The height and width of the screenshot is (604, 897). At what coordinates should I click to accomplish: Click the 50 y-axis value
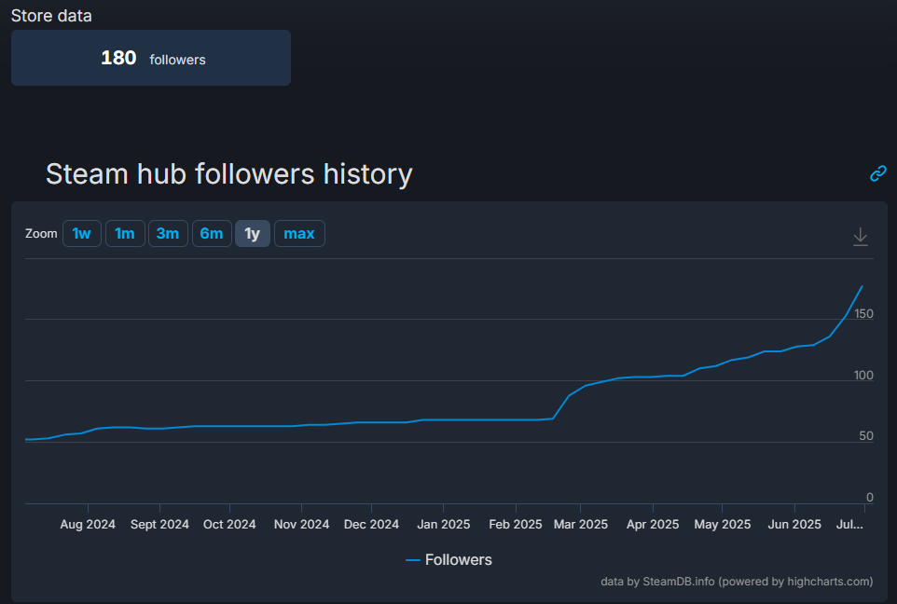[x=866, y=436]
